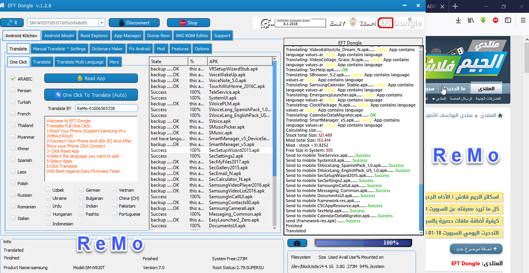The height and width of the screenshot is (273, 529).
Task: Click the forum home icon in breadcrumb
Action: (500, 115)
